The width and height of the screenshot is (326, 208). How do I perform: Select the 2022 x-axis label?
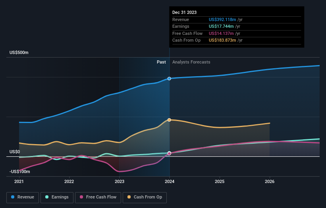point(69,181)
